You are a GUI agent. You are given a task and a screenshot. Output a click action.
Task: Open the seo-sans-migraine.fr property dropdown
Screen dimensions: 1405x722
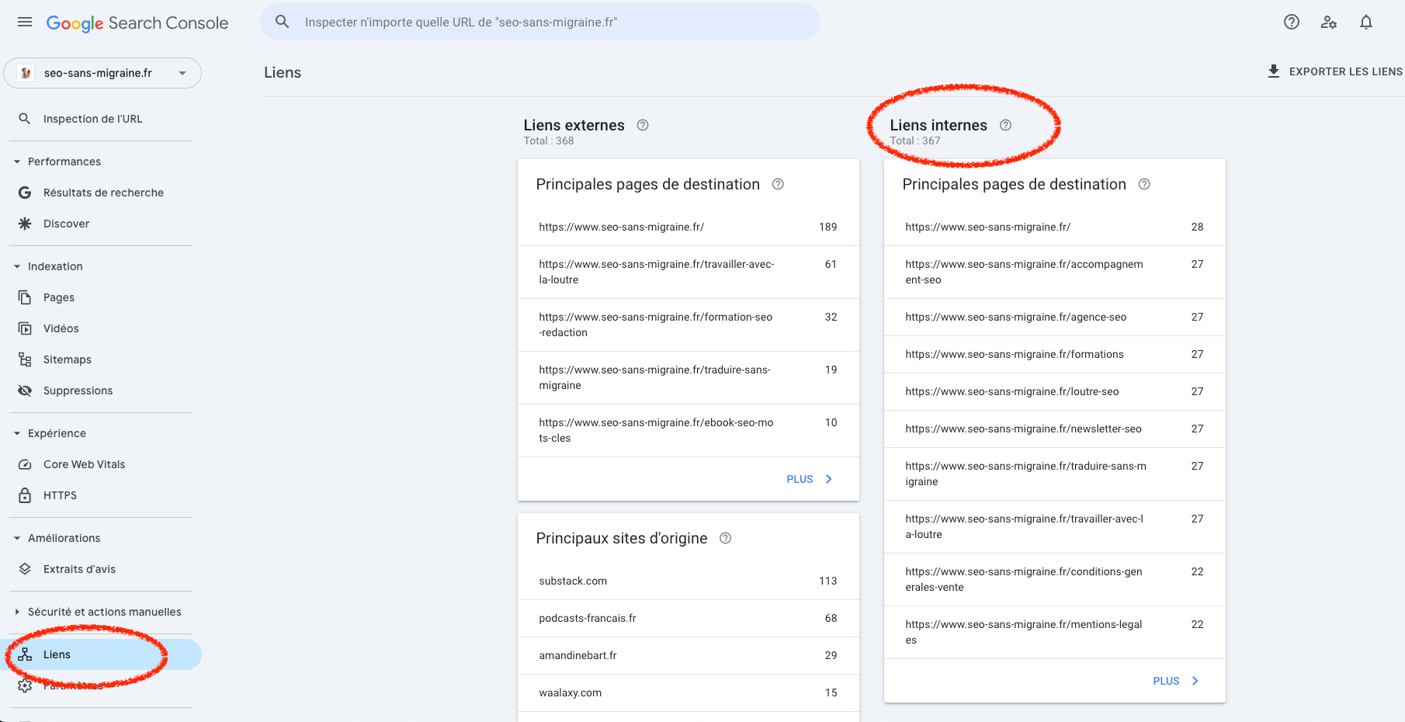(x=102, y=73)
